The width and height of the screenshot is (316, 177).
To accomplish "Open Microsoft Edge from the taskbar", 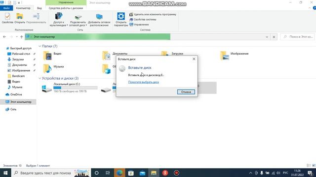I will [119, 173].
